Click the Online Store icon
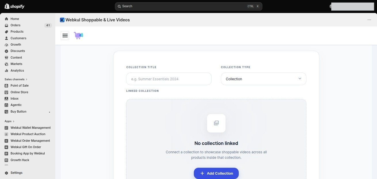377x179 pixels. [6, 92]
